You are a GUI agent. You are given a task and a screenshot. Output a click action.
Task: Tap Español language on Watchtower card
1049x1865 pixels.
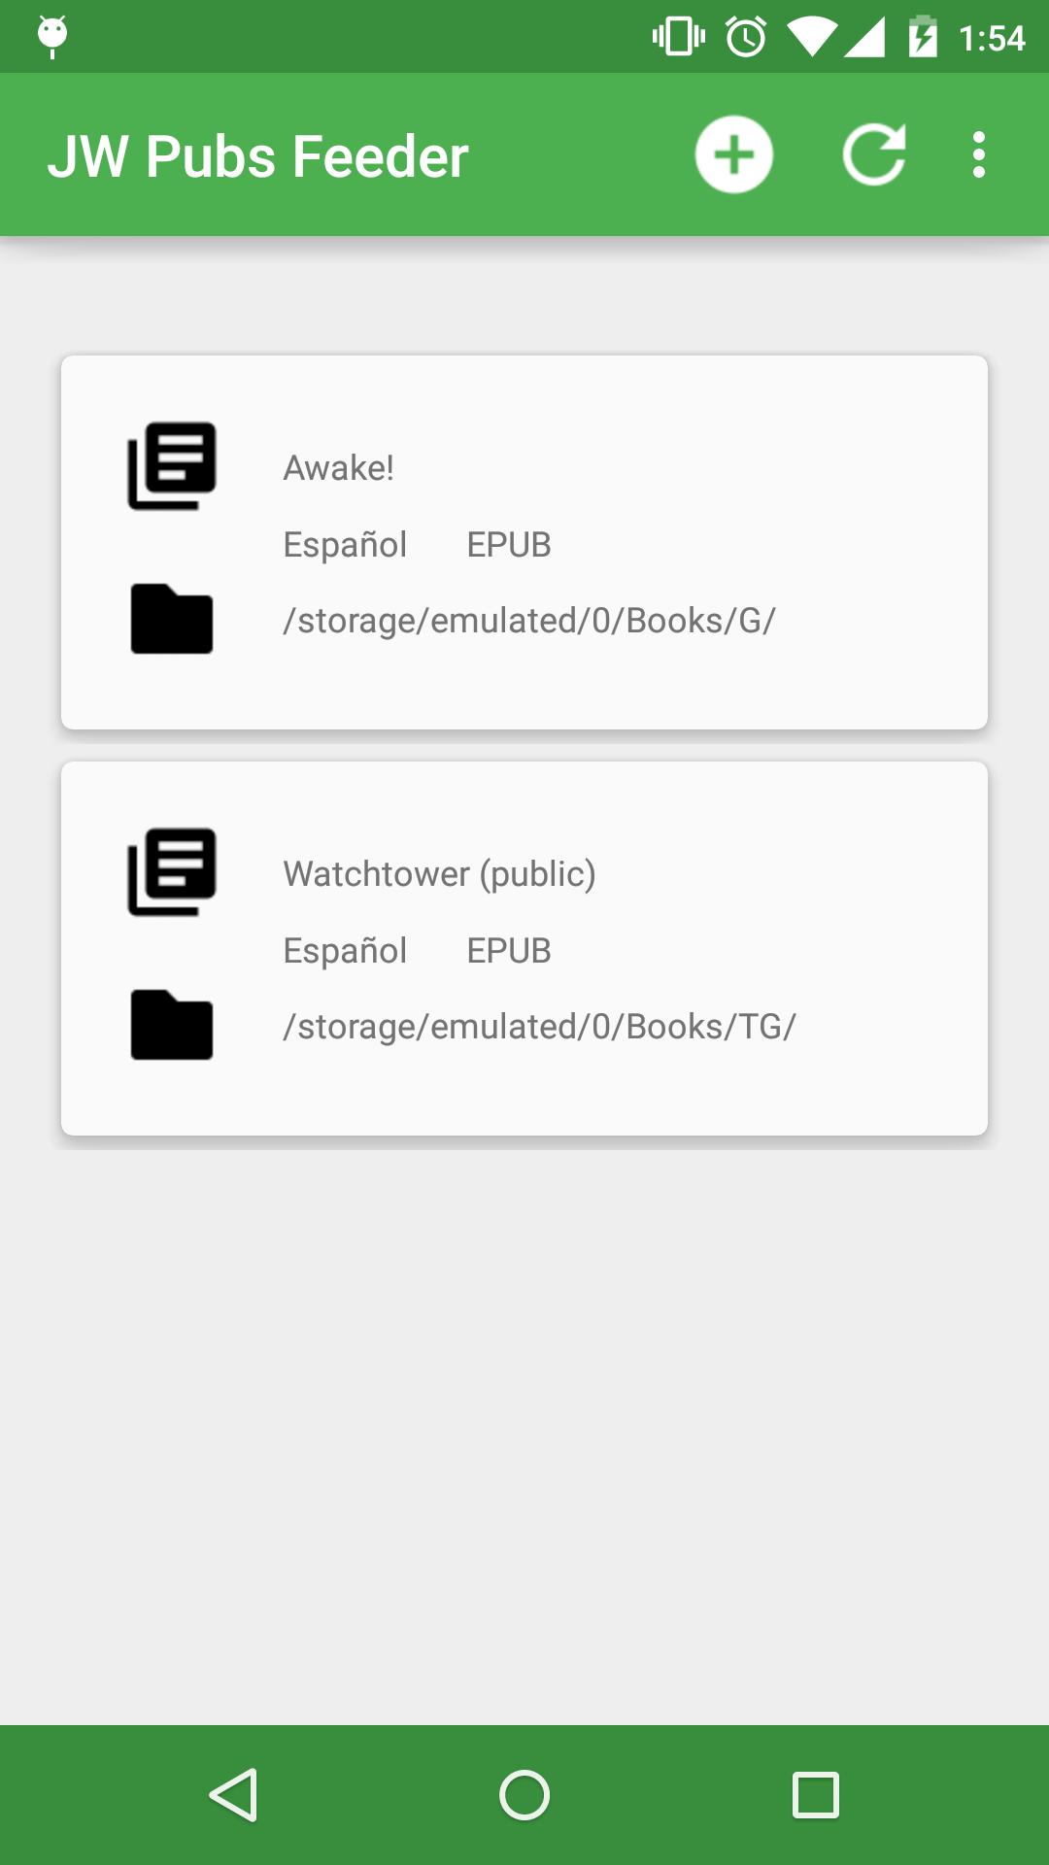click(345, 951)
